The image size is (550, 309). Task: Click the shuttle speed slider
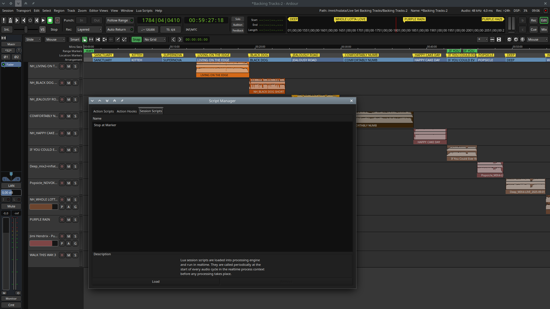coord(26,29)
